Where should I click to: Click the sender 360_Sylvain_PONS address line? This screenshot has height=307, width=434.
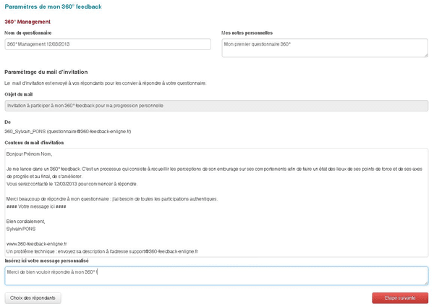tap(67, 132)
